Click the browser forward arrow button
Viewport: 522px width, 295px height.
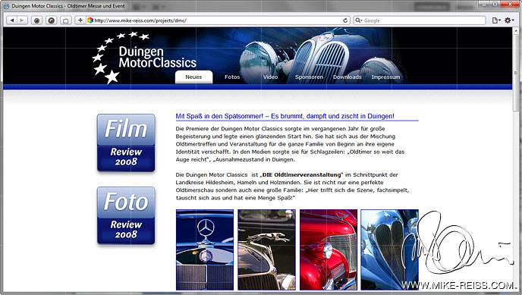click(x=22, y=20)
